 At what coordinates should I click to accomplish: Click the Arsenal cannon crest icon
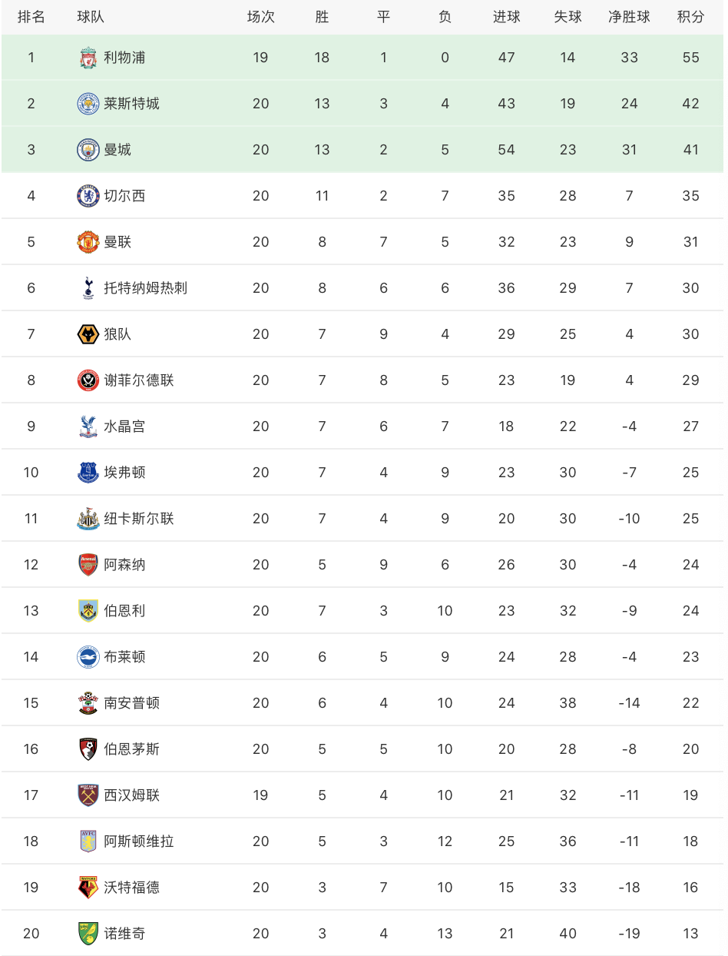88,565
